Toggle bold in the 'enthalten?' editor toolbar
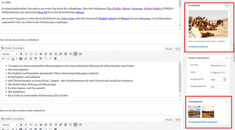Image resolution: width=235 pixels, height=130 pixels. coord(21,54)
